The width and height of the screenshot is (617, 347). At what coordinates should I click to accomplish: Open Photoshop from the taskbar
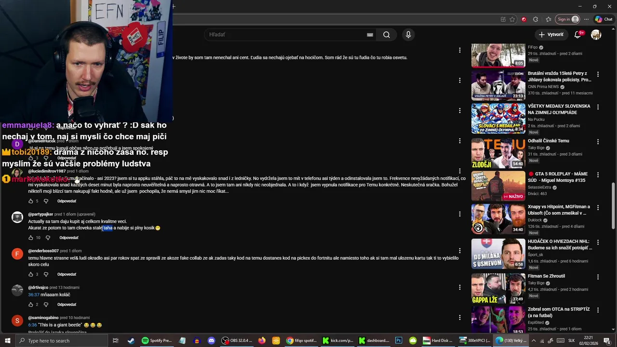(399, 340)
